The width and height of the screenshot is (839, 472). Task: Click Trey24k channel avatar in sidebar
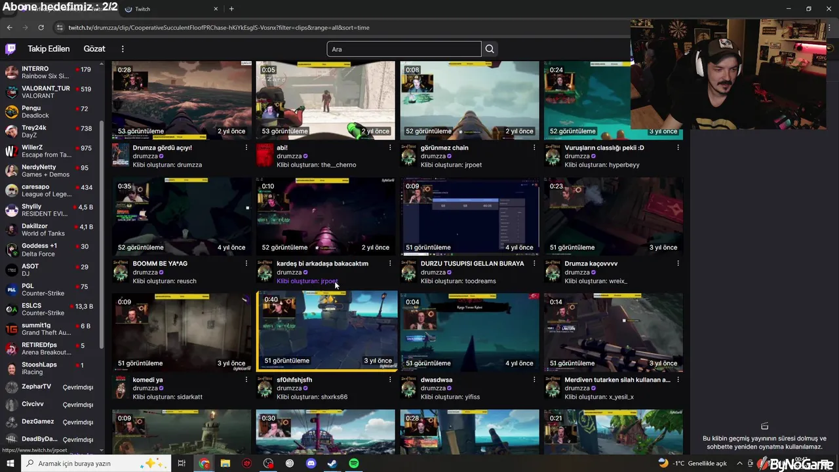[x=11, y=131]
